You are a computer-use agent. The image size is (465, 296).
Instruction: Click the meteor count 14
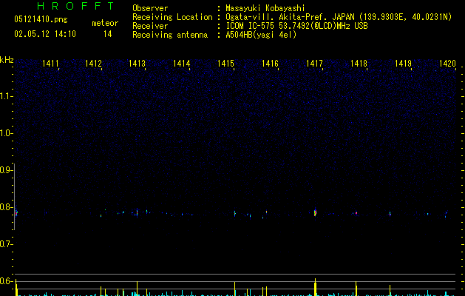[x=108, y=34]
